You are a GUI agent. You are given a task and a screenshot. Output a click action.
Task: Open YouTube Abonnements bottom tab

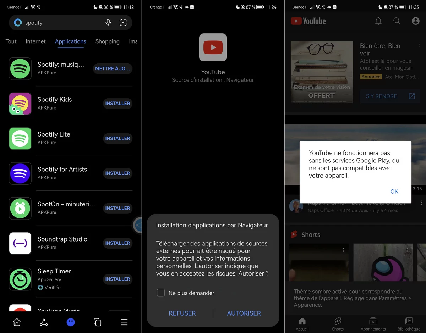point(373,324)
